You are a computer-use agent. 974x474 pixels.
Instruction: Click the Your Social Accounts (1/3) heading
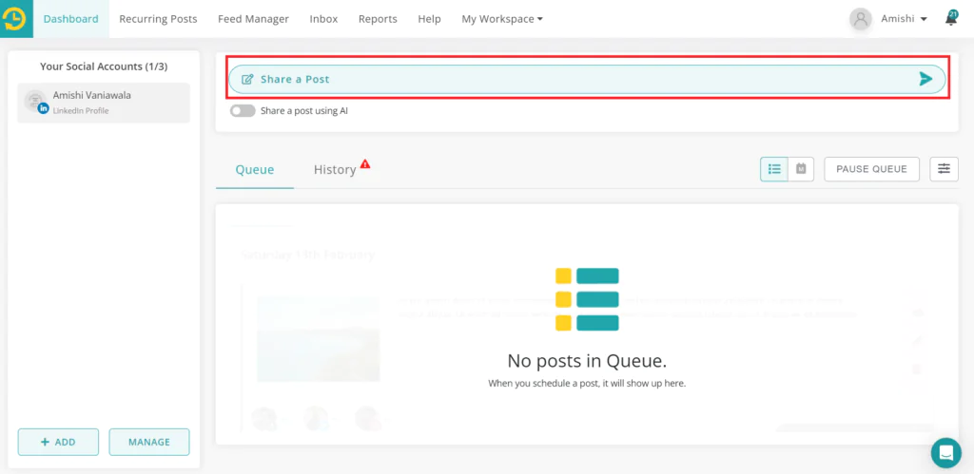[104, 66]
